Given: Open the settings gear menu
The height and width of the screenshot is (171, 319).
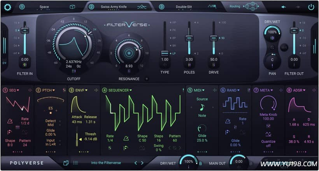Looking at the screenshot, I should point(8,7).
